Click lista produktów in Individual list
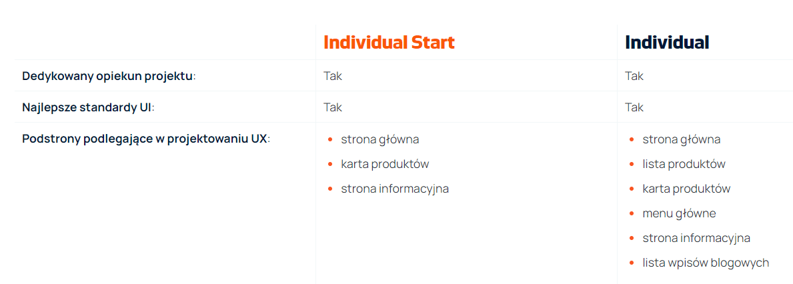 coord(684,164)
